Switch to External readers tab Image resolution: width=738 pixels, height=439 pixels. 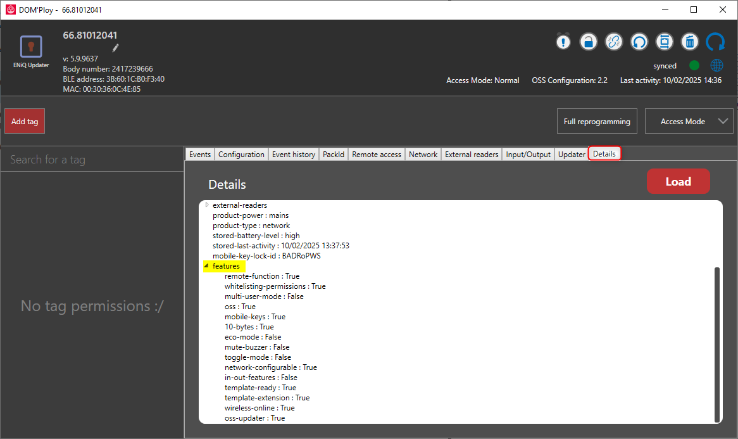coord(472,155)
